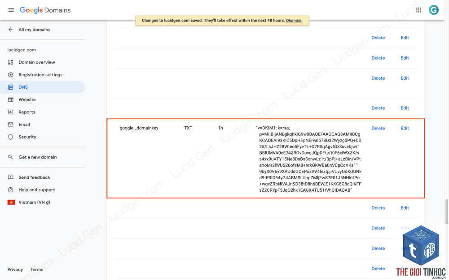Choose Get a new domain
This screenshot has width=449, height=280.
[x=38, y=157]
